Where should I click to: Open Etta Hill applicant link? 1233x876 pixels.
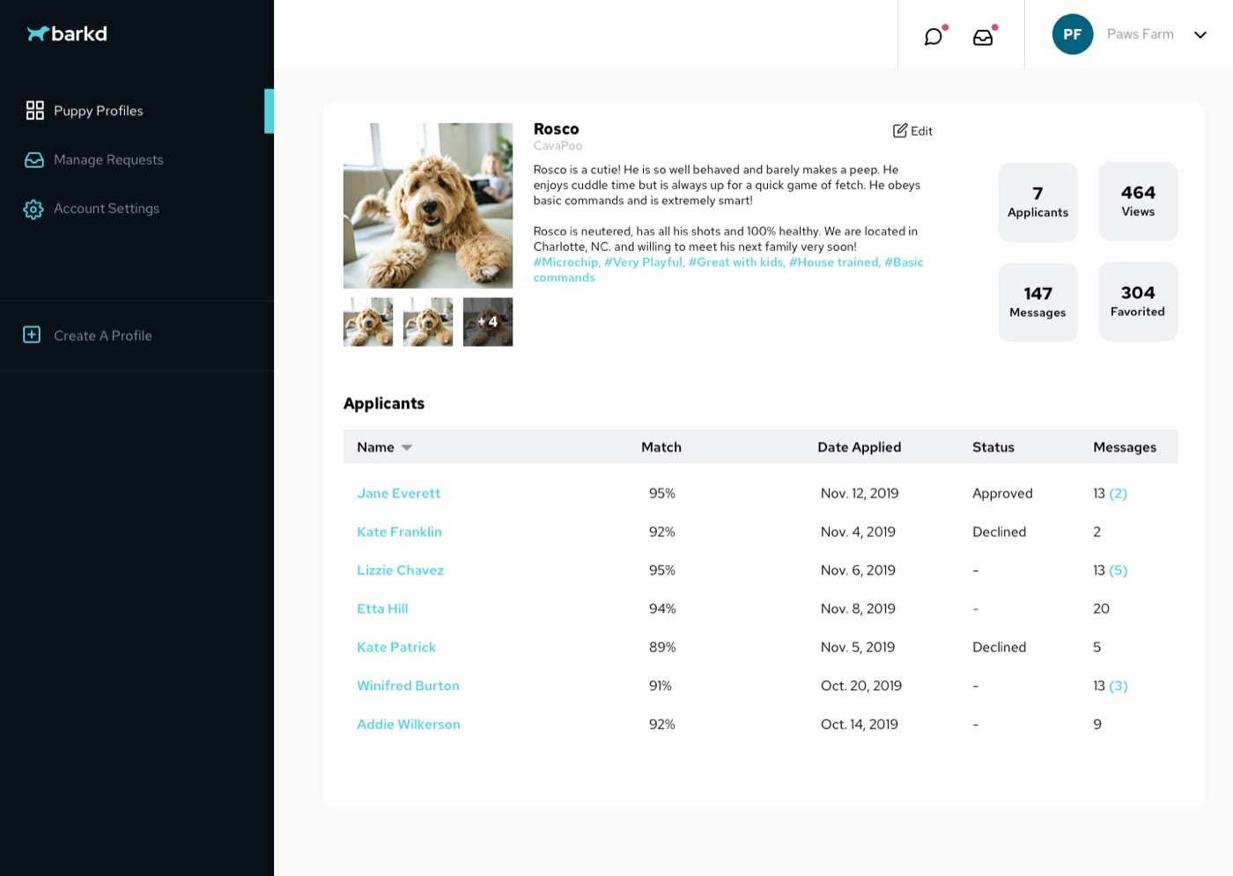[x=382, y=608]
